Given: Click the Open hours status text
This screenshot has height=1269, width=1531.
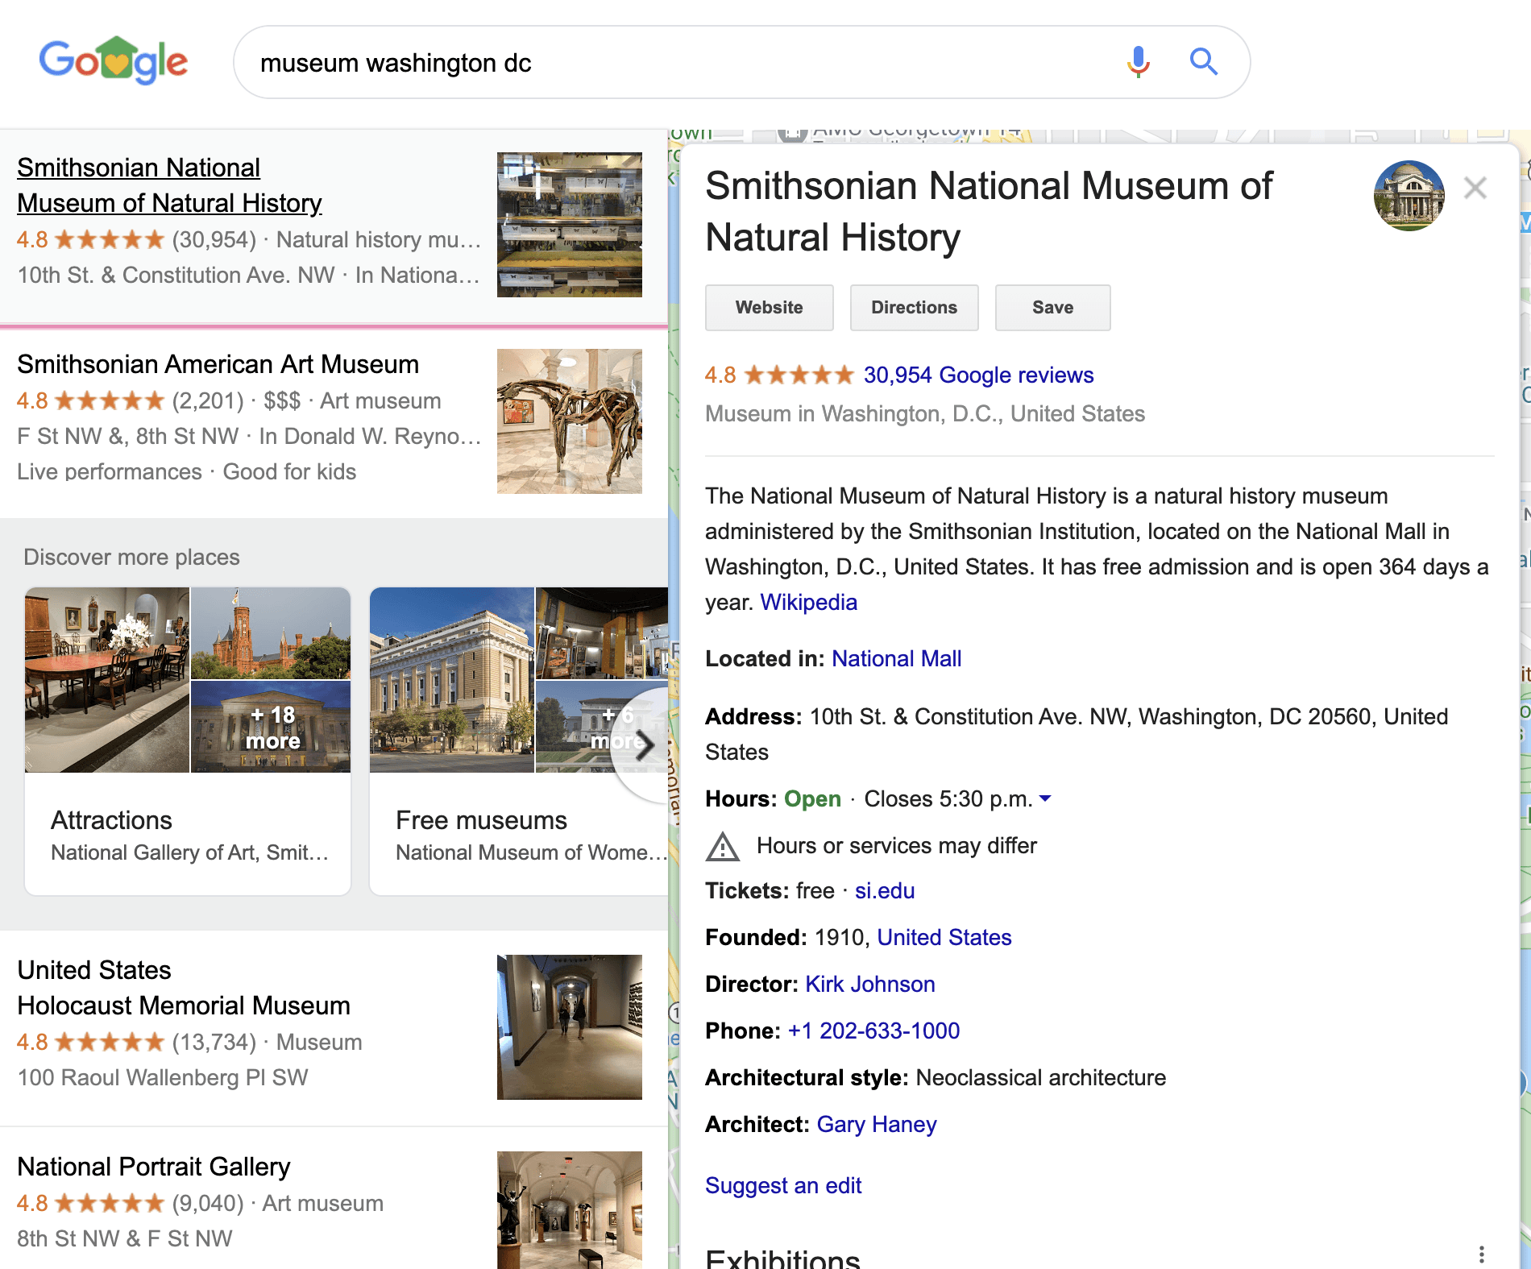Looking at the screenshot, I should tap(812, 799).
